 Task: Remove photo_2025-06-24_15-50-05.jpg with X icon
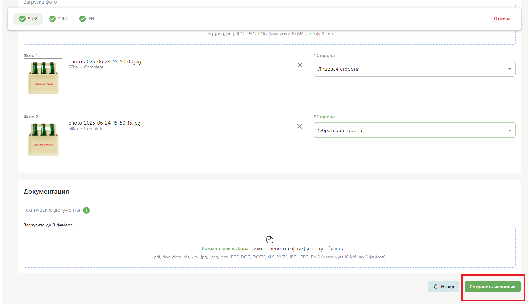tap(300, 65)
